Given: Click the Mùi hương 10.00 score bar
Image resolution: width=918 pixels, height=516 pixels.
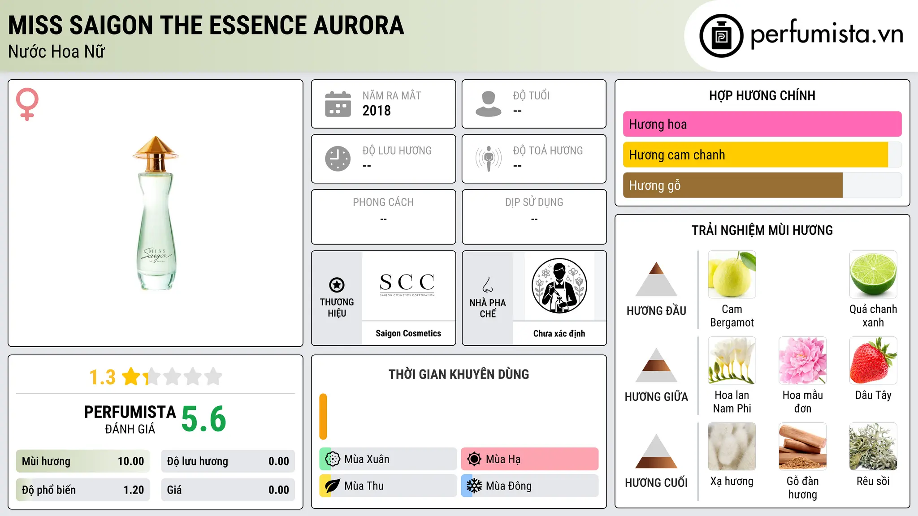Looking at the screenshot, I should (x=83, y=461).
